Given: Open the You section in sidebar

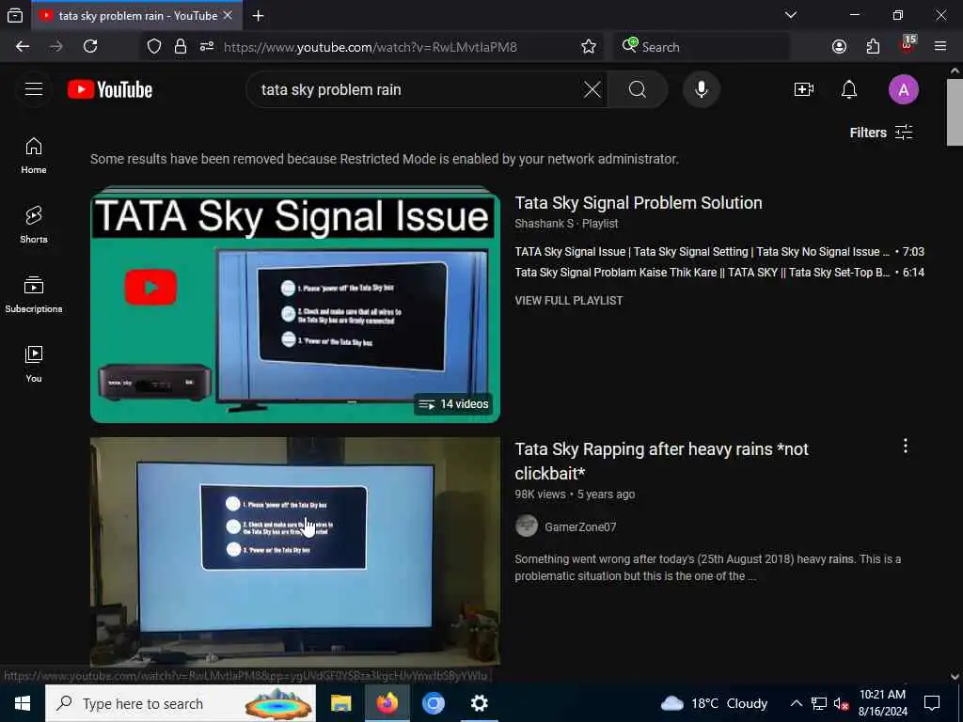Looking at the screenshot, I should [34, 364].
